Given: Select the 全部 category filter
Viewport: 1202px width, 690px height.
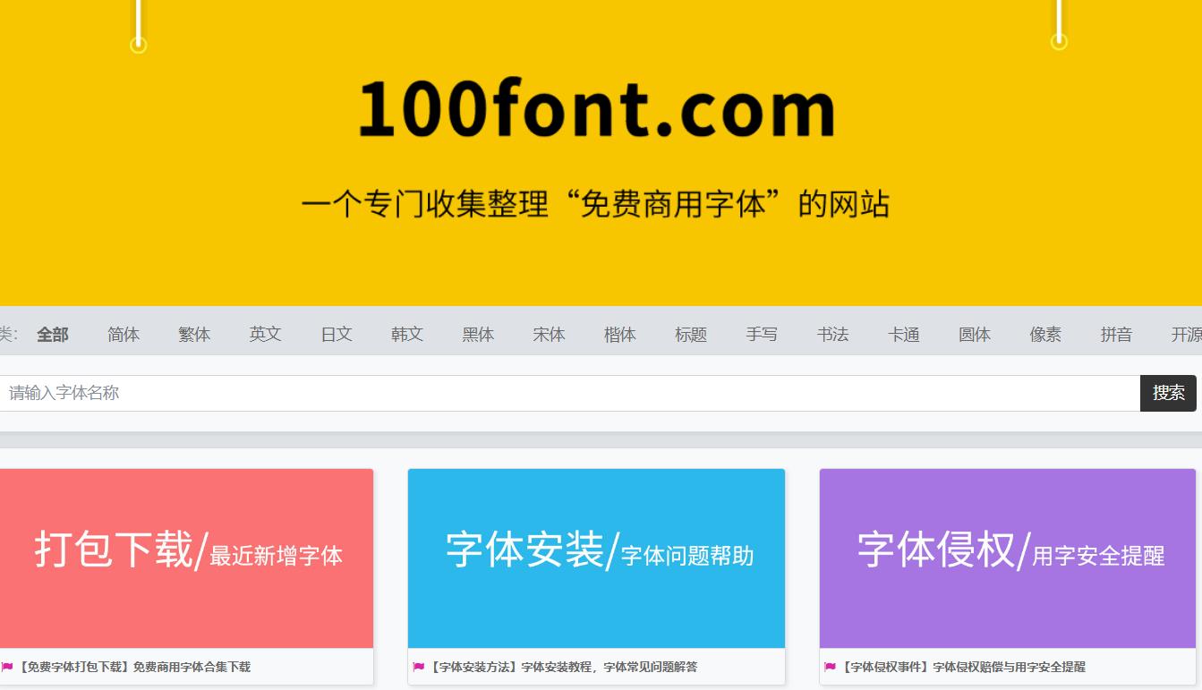Looking at the screenshot, I should click(x=52, y=334).
